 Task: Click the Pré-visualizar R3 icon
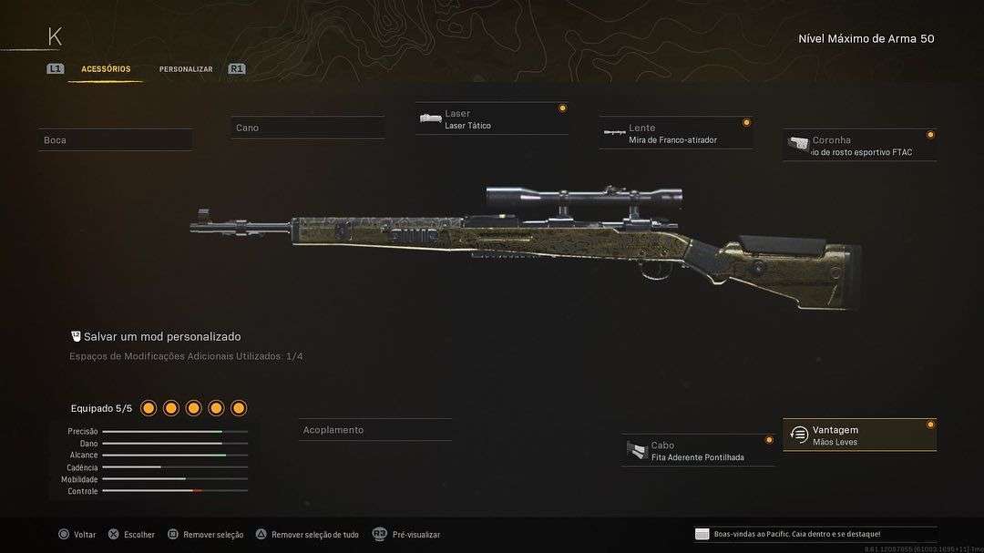coord(379,534)
